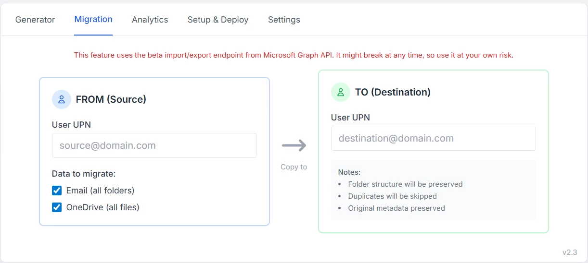This screenshot has height=263, width=588.
Task: Click the red beta warning text
Action: 294,55
